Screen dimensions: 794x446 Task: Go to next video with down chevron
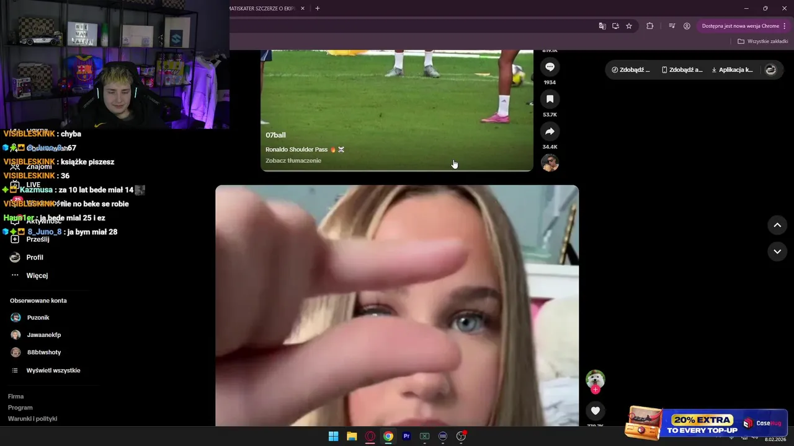pos(777,251)
